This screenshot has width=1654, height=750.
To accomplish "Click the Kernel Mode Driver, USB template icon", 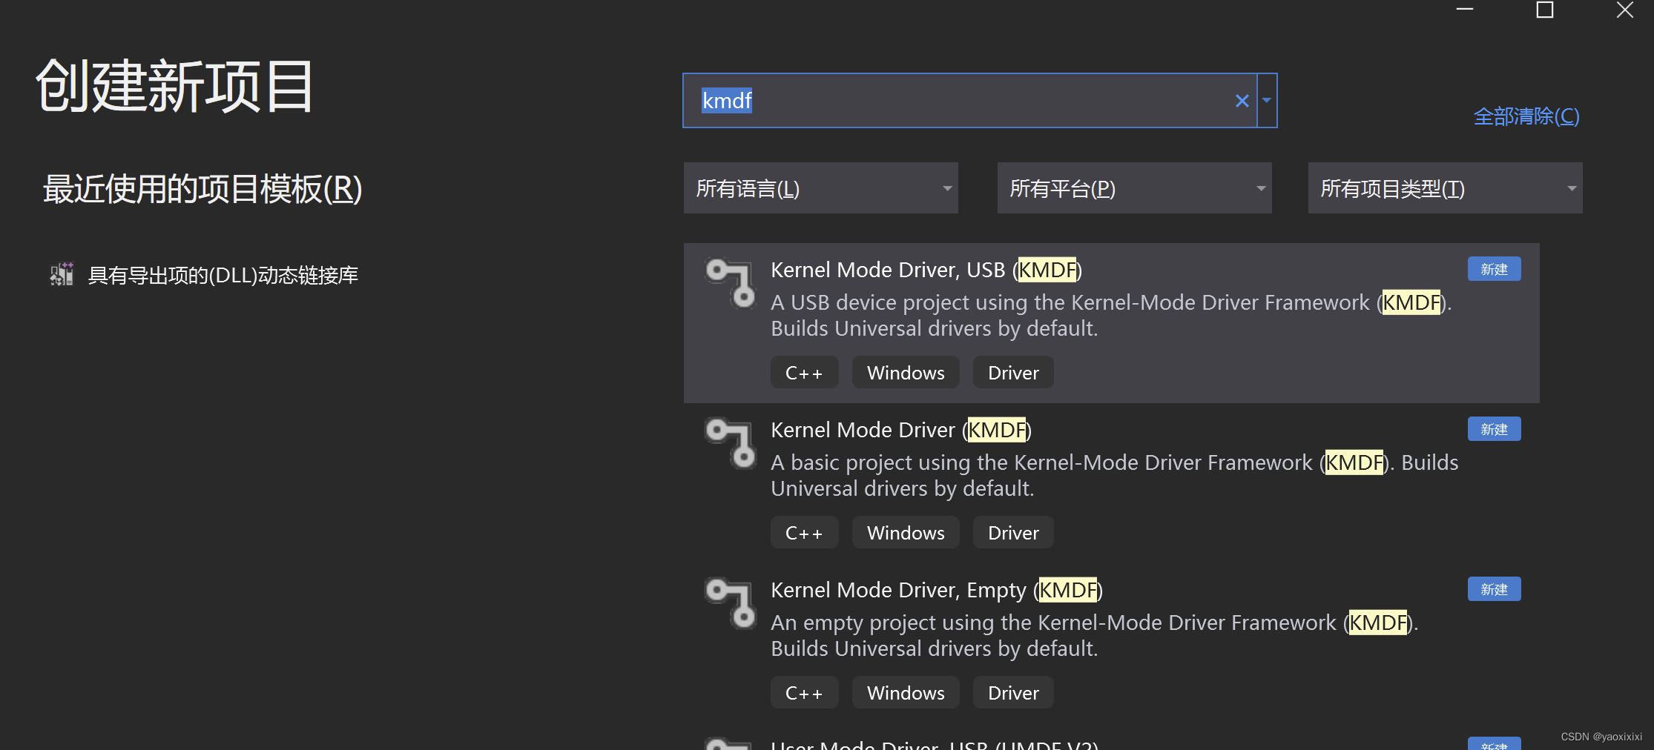I will coord(731,283).
